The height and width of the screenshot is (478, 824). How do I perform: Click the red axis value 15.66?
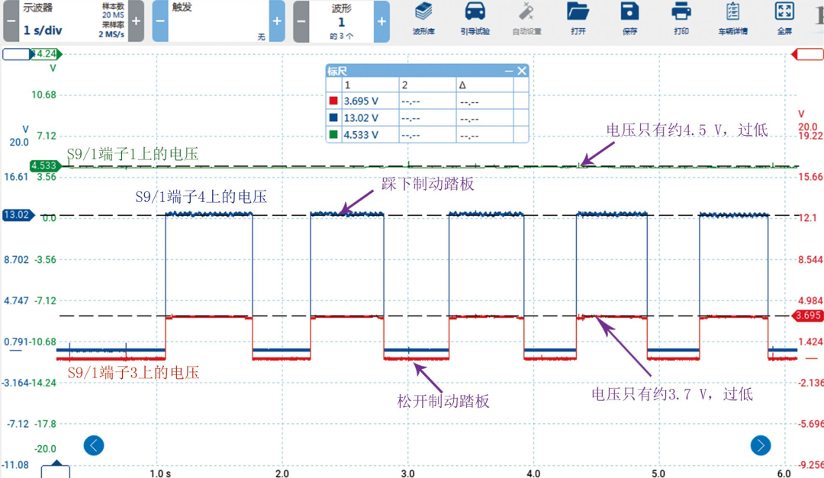[810, 177]
